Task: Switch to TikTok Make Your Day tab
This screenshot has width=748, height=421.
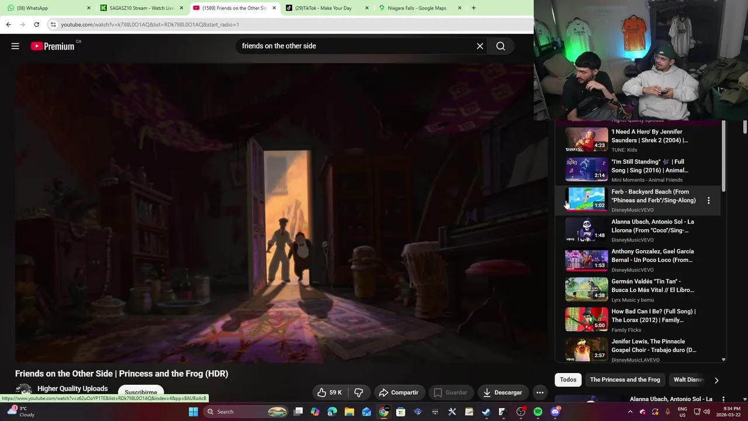Action: click(x=327, y=8)
